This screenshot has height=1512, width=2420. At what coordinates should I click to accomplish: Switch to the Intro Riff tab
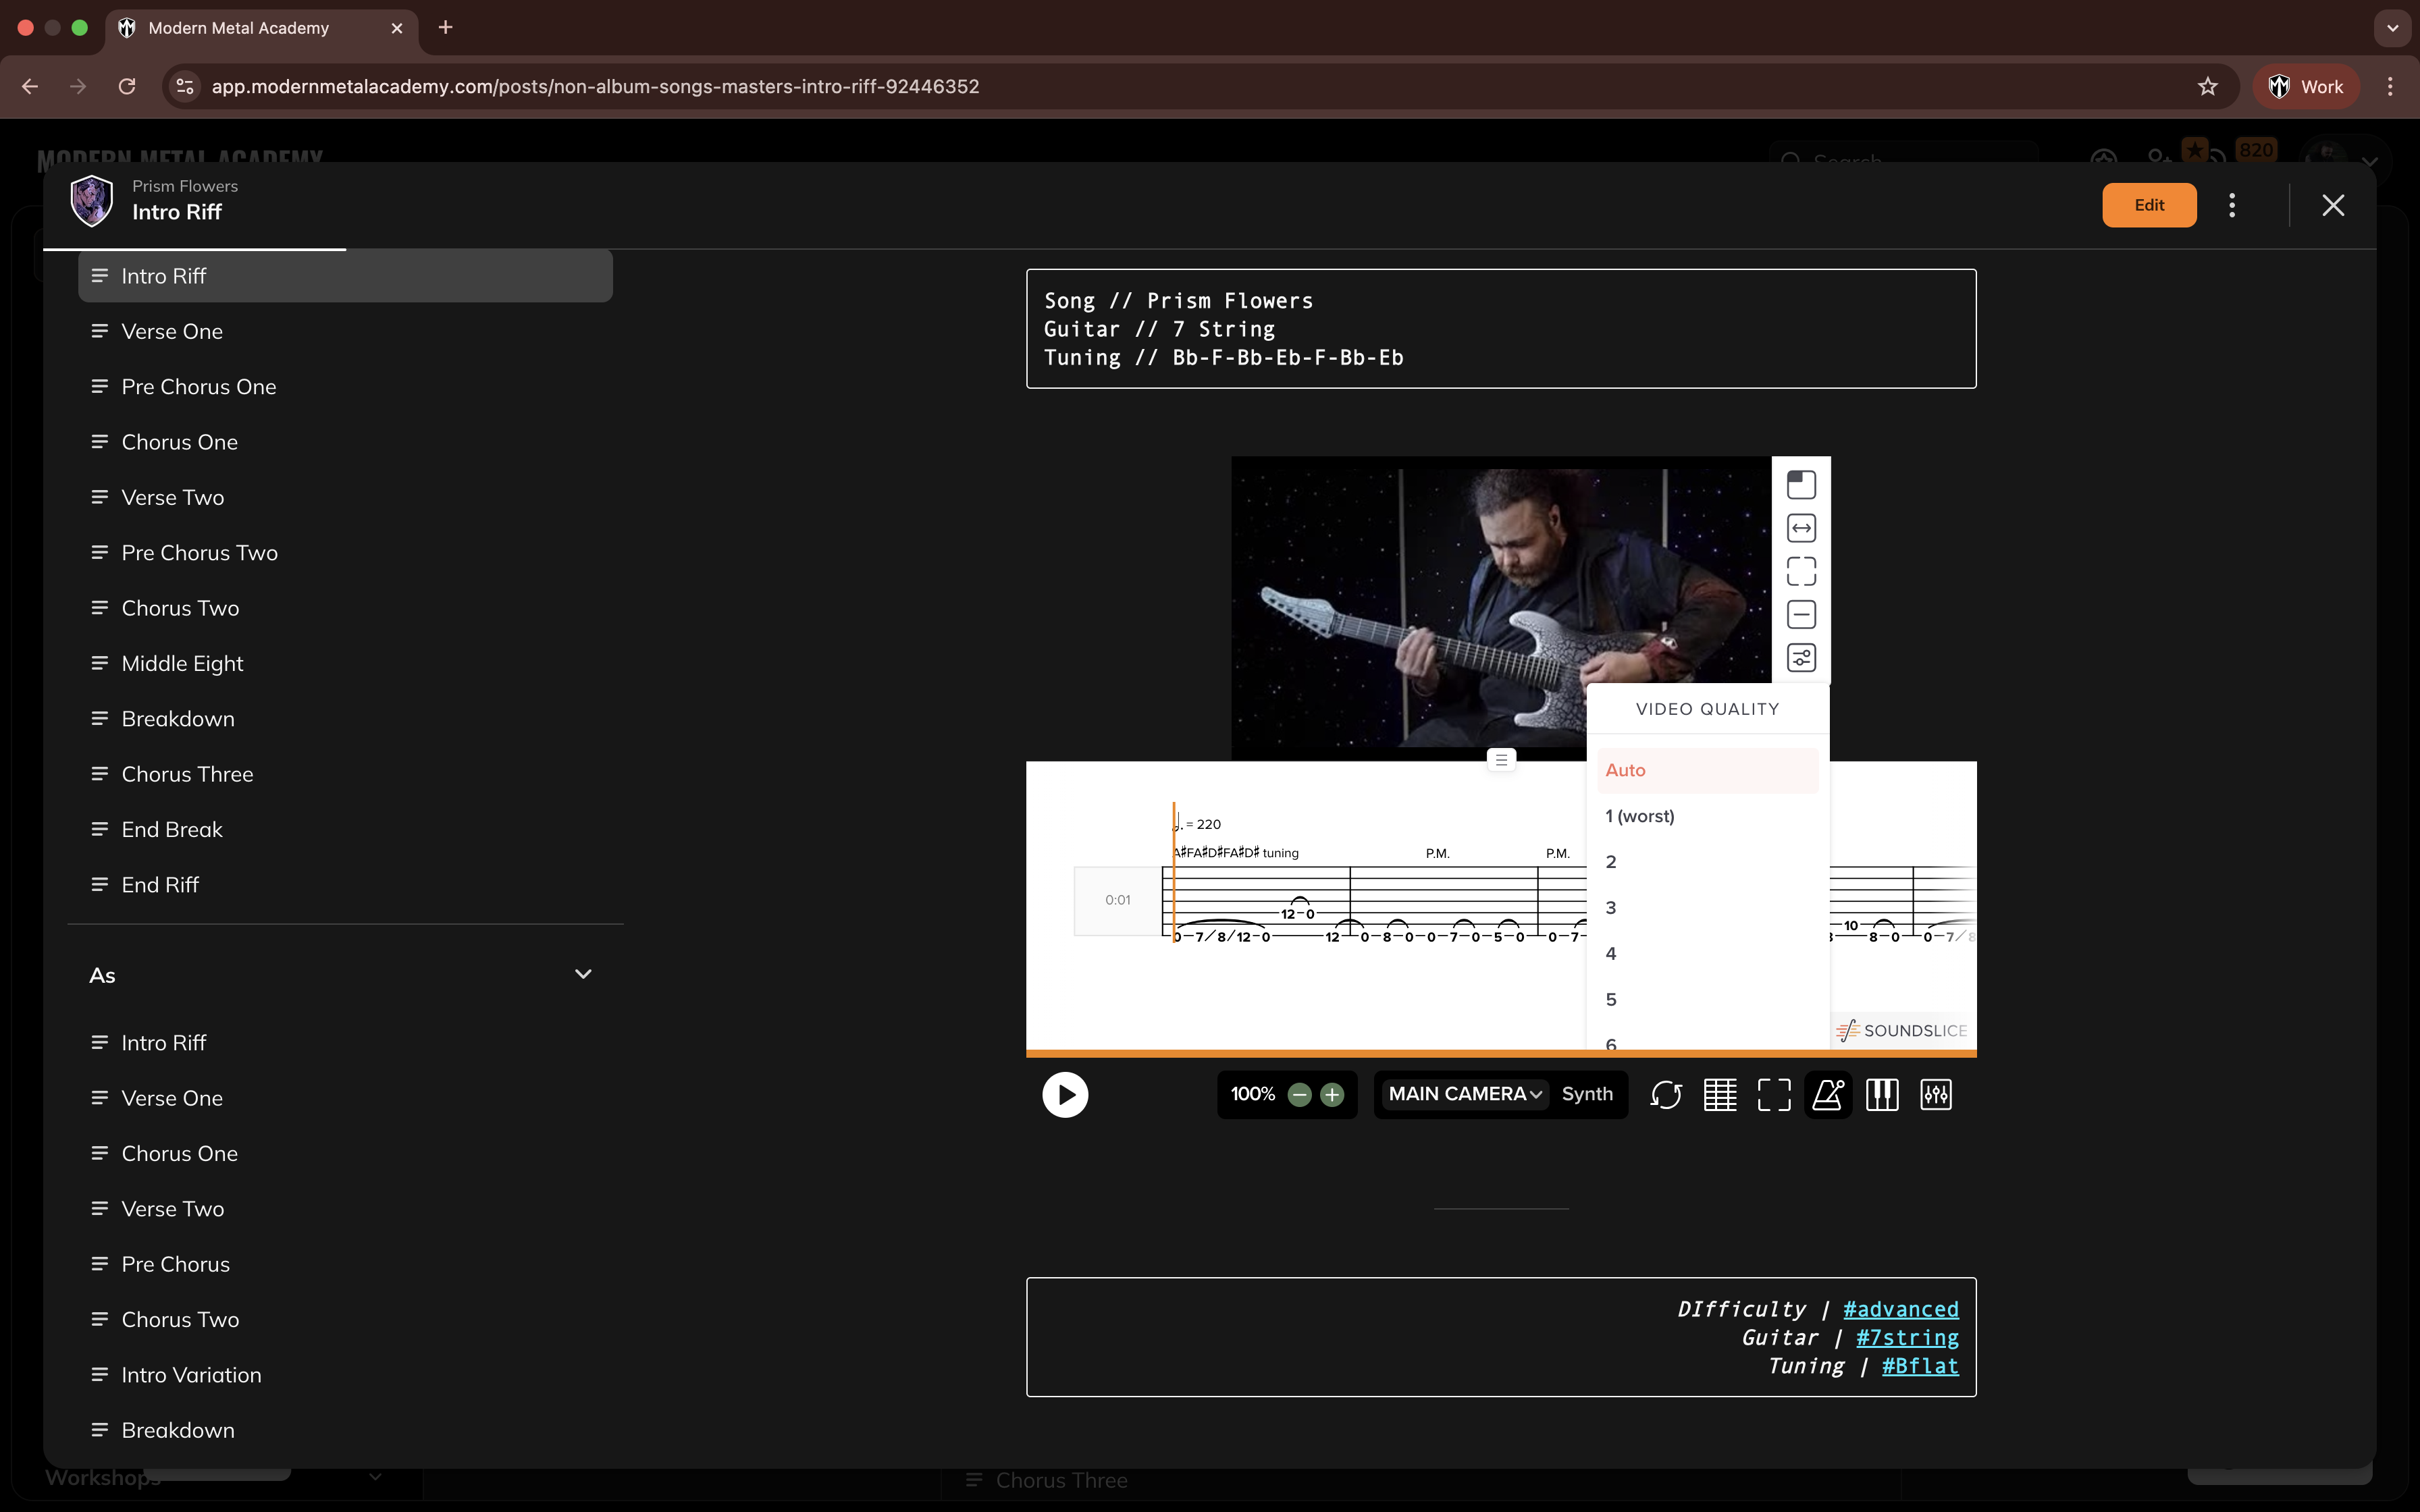(x=344, y=275)
